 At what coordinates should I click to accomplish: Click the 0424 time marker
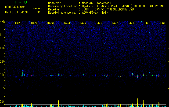point(67,23)
